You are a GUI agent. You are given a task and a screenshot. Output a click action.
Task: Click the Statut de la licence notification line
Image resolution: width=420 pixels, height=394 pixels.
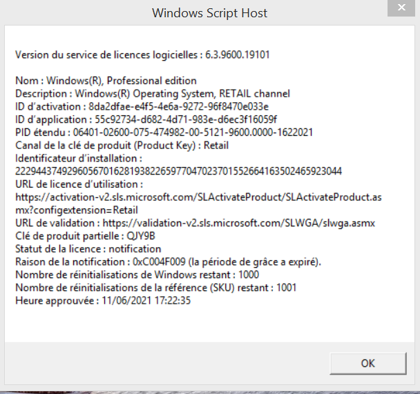click(x=88, y=249)
